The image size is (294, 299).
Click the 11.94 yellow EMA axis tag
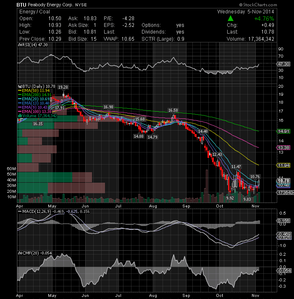(283, 165)
